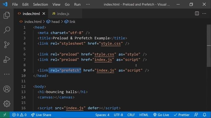Select language mode HTML
The width and height of the screenshot is (211, 118).
point(144,115)
